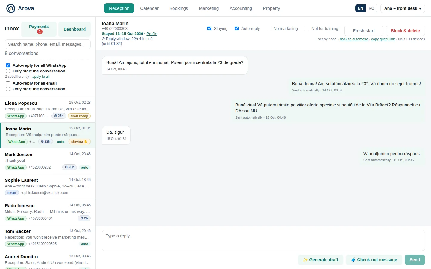Screen dimensions: 431x269
Task: Switch language to EN
Action: (x=361, y=8)
